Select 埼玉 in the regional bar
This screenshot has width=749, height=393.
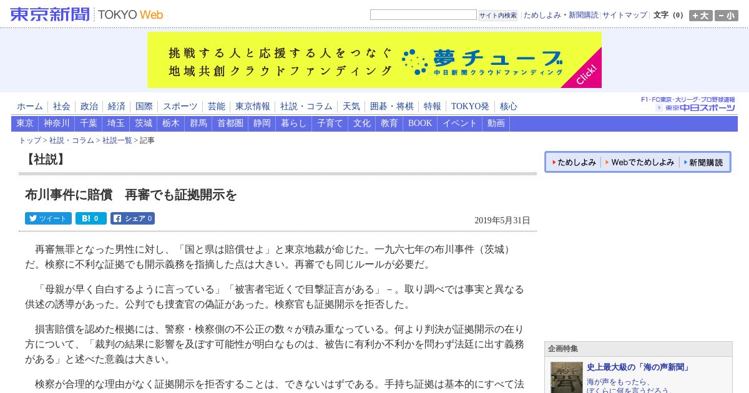click(x=116, y=124)
